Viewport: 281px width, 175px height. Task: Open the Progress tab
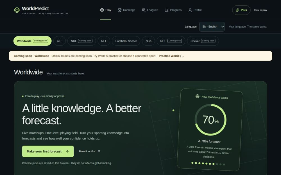(x=173, y=10)
